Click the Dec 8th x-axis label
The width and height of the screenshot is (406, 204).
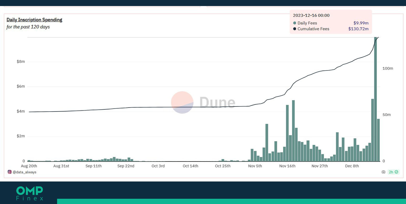coord(352,166)
